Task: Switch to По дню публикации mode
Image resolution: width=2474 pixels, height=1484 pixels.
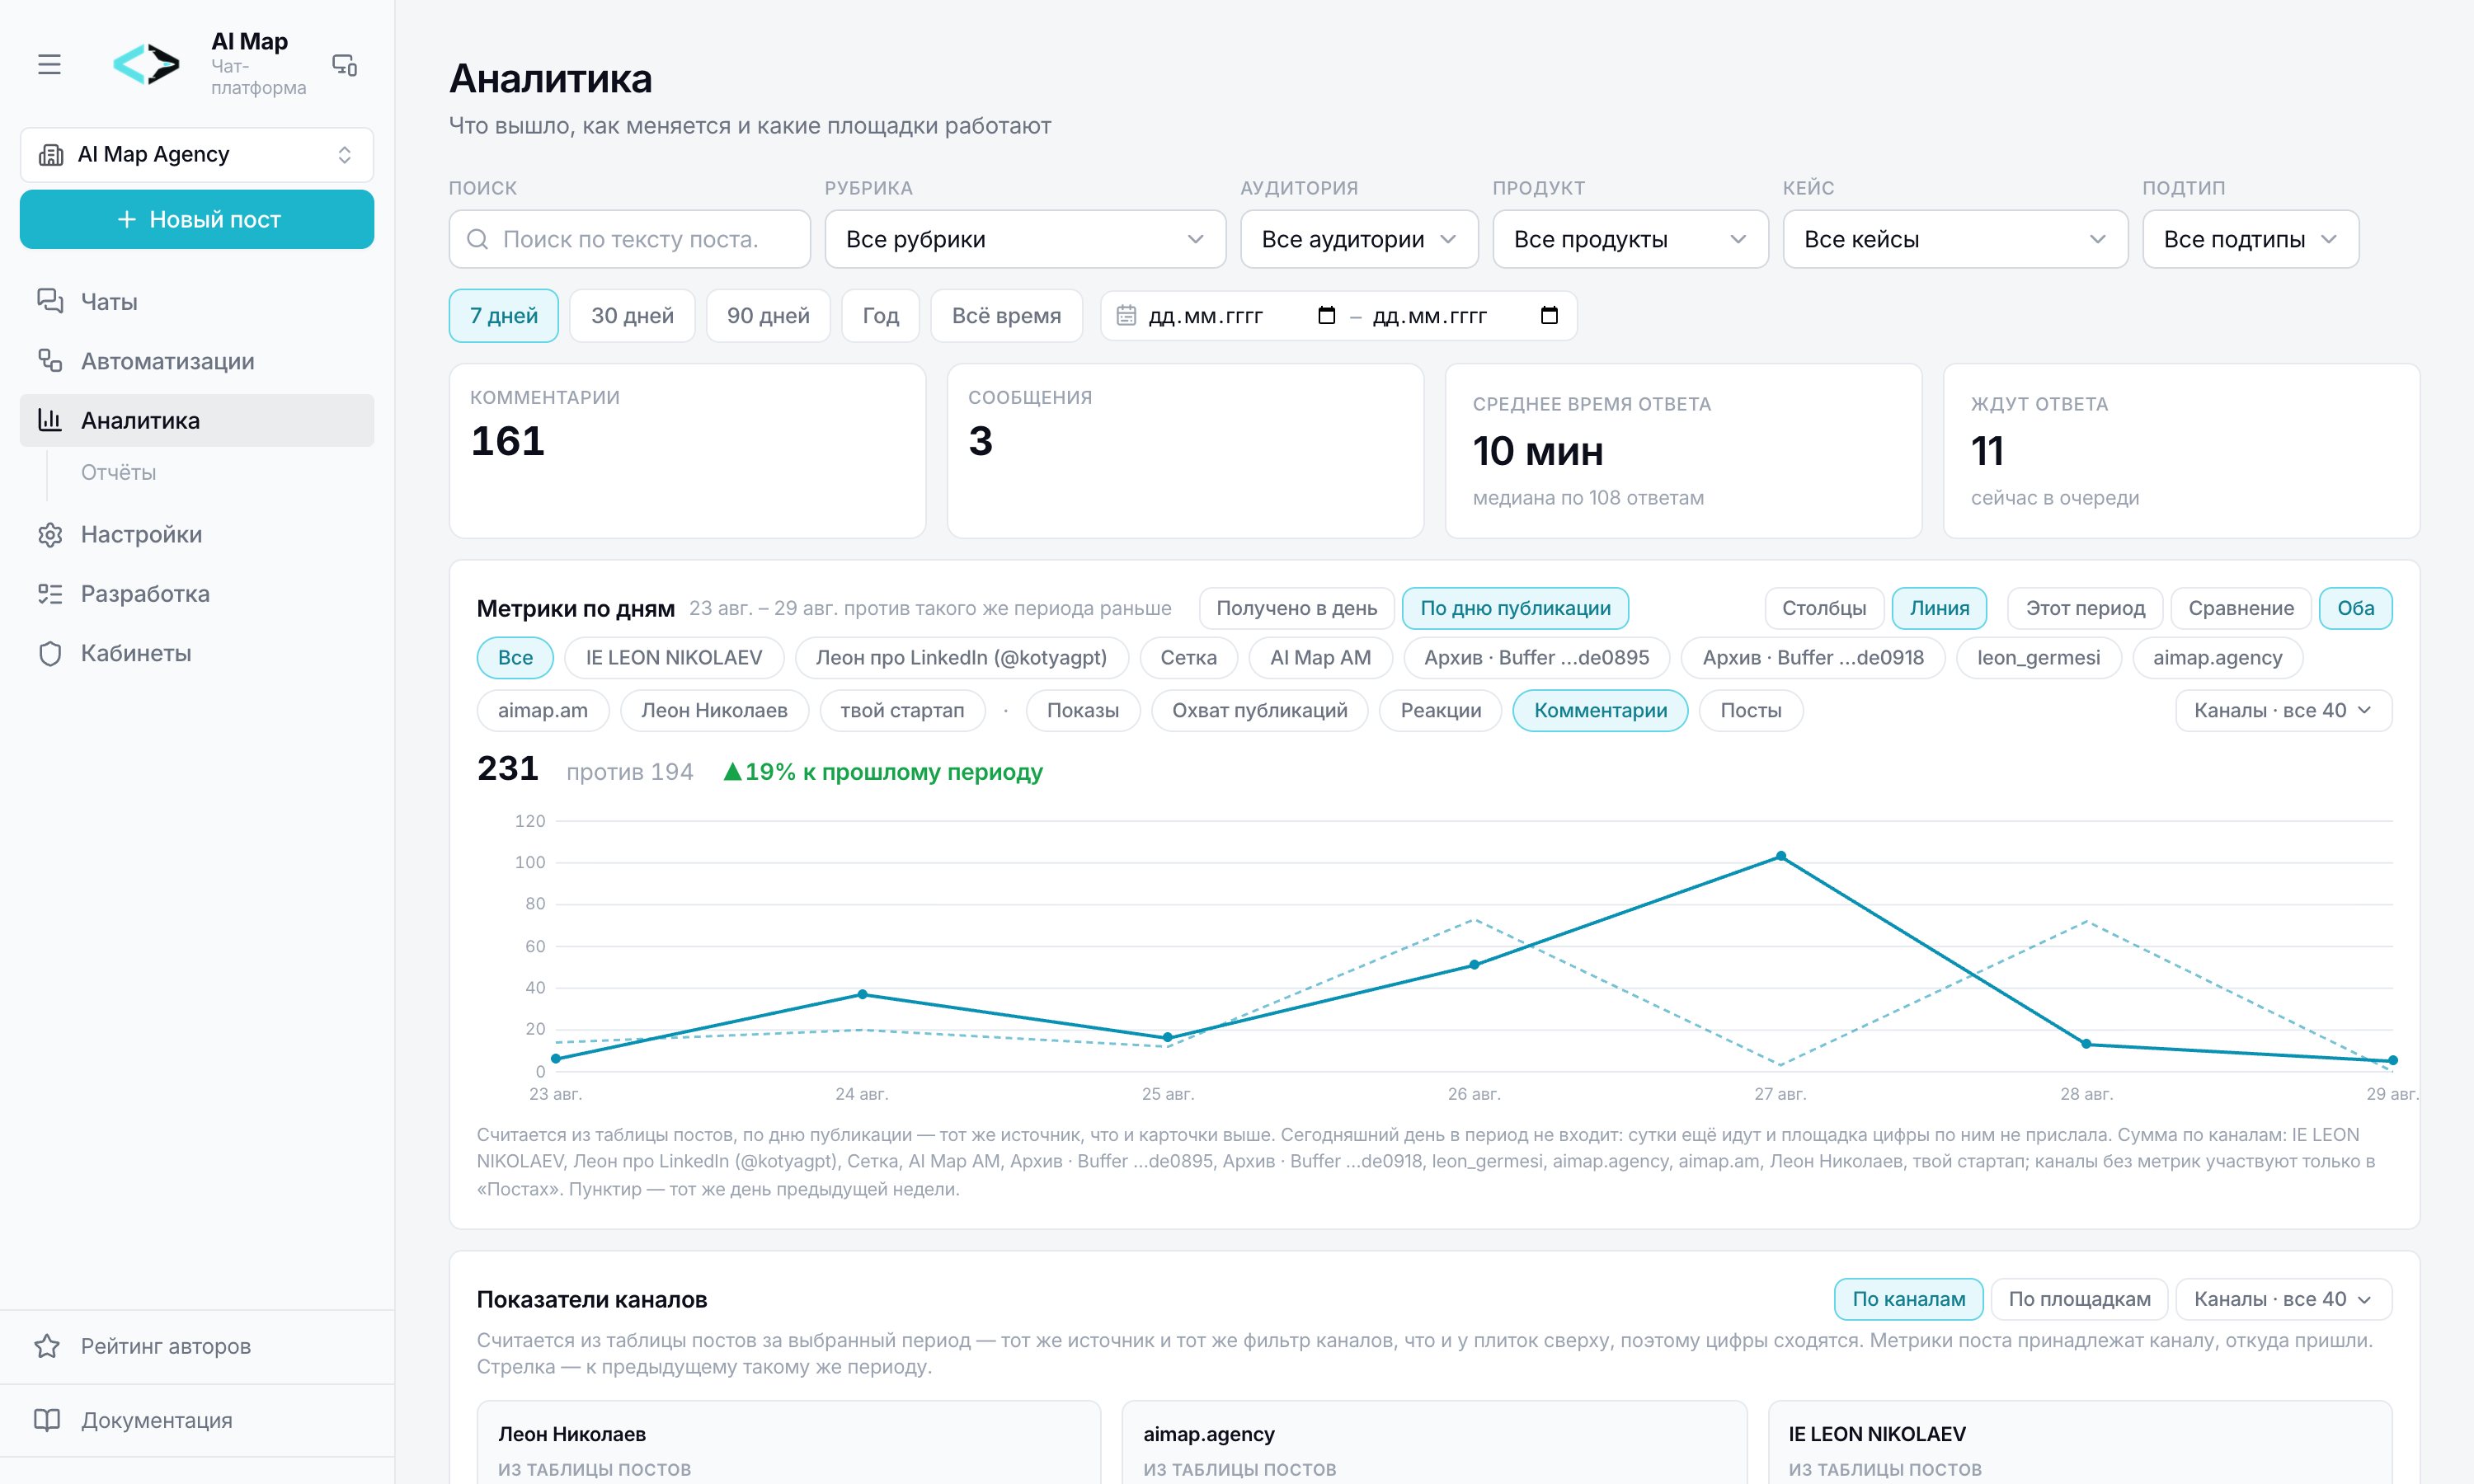Action: (x=1515, y=608)
